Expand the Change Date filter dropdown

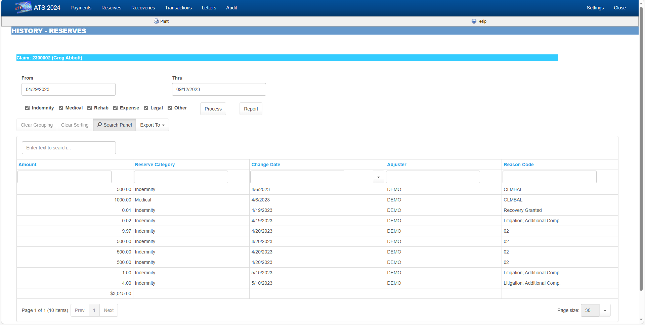[x=378, y=177]
